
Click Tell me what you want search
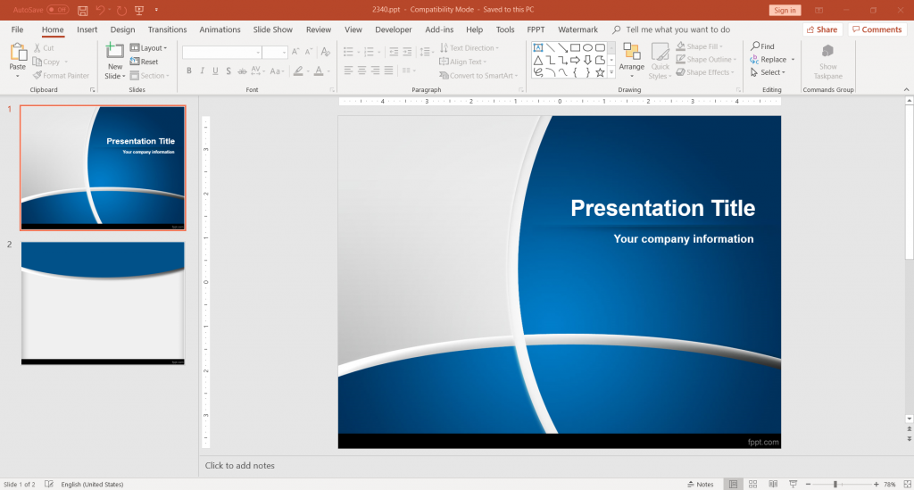671,29
